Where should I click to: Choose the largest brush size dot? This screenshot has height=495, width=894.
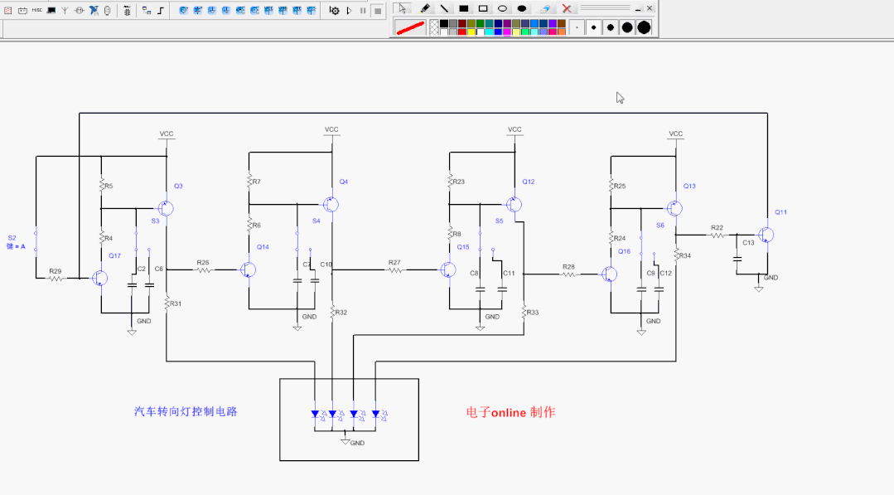(645, 27)
